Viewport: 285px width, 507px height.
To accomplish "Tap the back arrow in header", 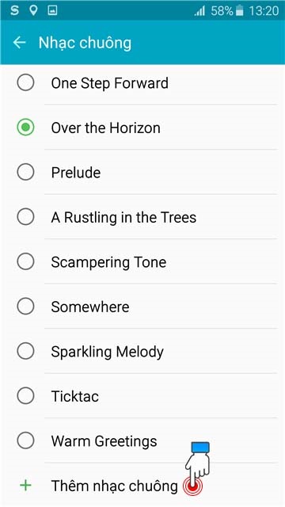I will point(19,42).
